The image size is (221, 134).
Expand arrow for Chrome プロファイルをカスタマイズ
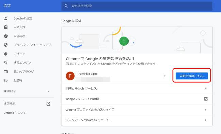(206, 110)
